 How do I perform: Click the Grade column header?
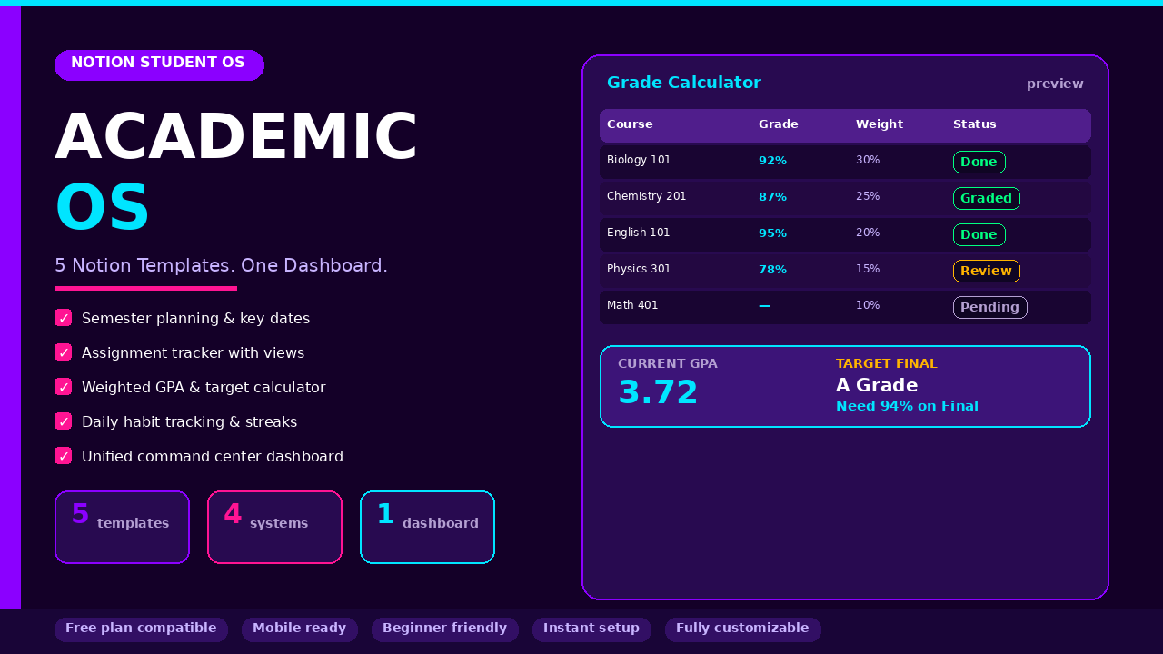coord(778,124)
